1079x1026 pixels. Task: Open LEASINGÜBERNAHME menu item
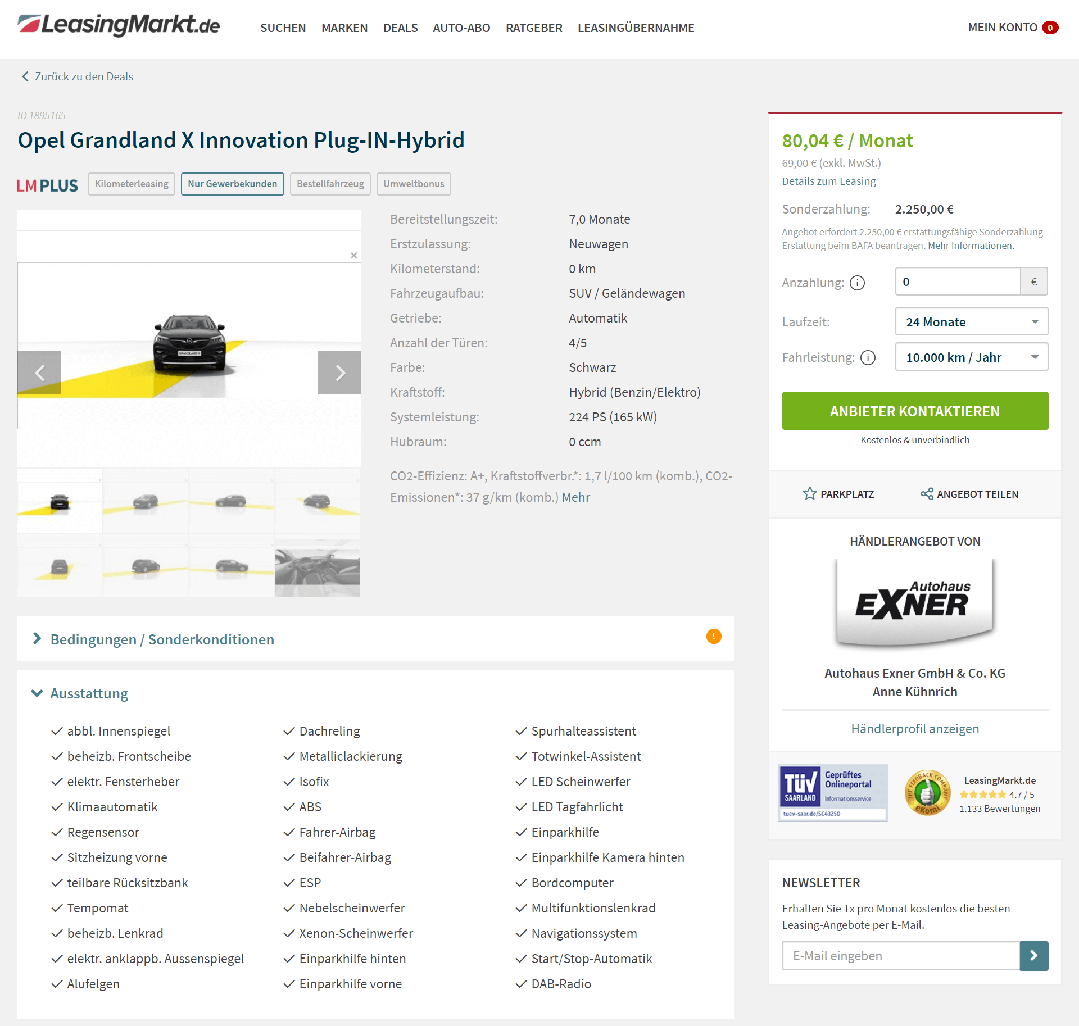point(636,28)
